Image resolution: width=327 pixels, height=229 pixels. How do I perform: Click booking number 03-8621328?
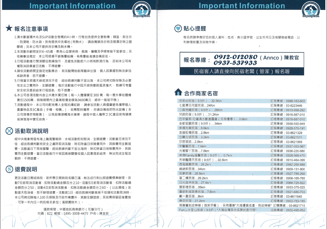294,133
